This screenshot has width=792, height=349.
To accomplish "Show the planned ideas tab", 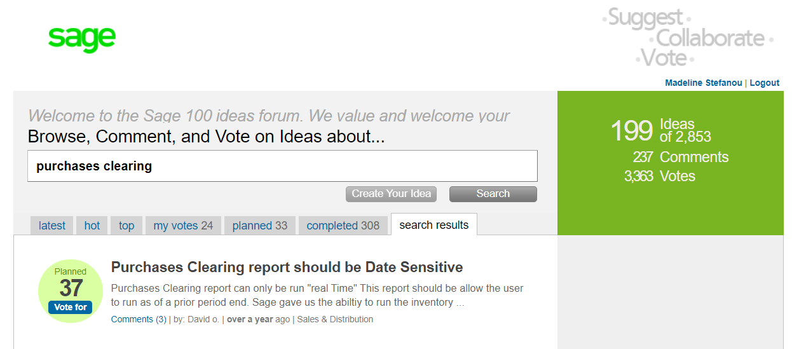I will [x=259, y=226].
